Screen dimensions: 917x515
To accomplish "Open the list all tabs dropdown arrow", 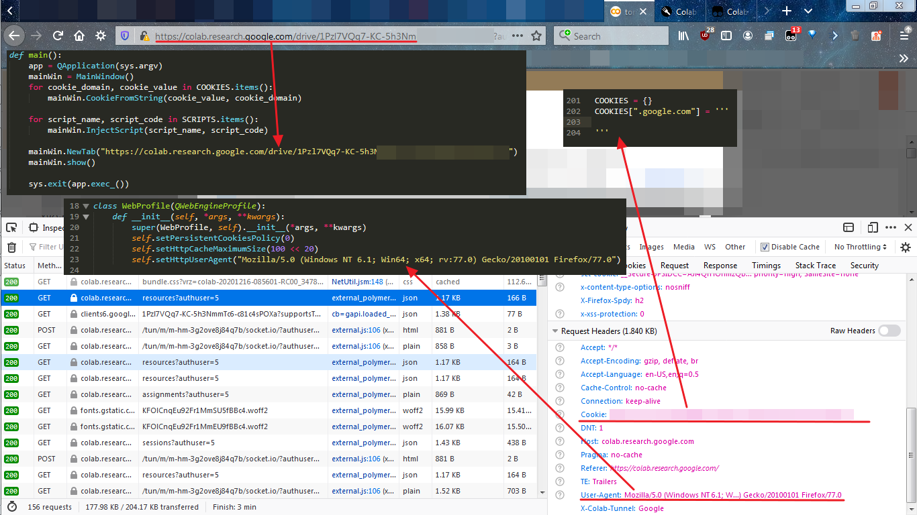I will 808,11.
